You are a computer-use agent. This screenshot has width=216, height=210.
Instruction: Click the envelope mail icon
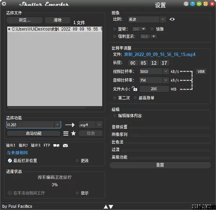pos(66,146)
